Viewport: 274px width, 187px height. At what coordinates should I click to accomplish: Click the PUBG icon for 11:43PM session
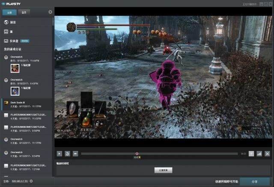pos(6,115)
